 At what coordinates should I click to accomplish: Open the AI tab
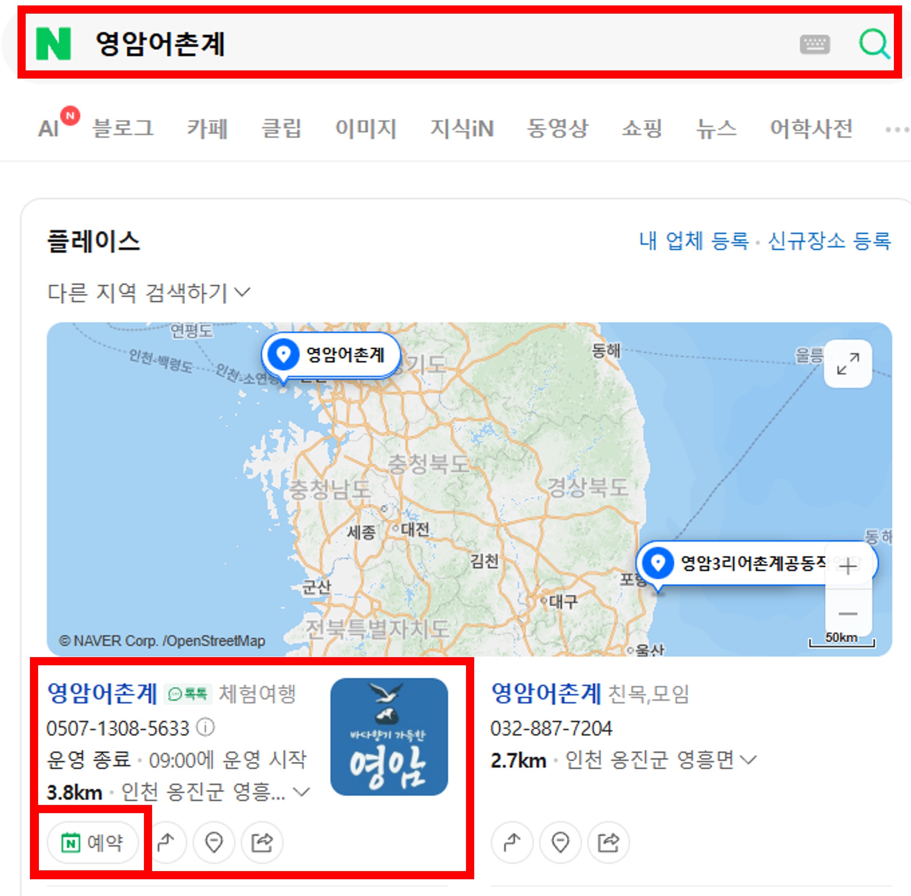(x=49, y=128)
